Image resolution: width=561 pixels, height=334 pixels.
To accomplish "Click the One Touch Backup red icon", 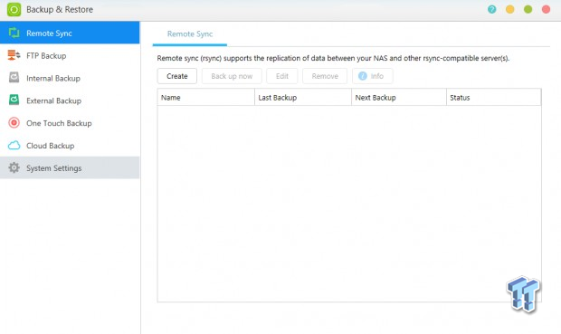I will [14, 123].
